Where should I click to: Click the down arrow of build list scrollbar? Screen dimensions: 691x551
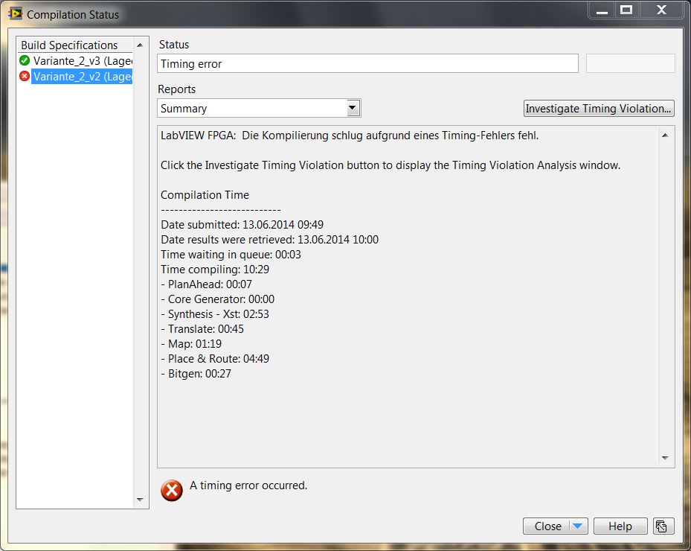click(140, 500)
